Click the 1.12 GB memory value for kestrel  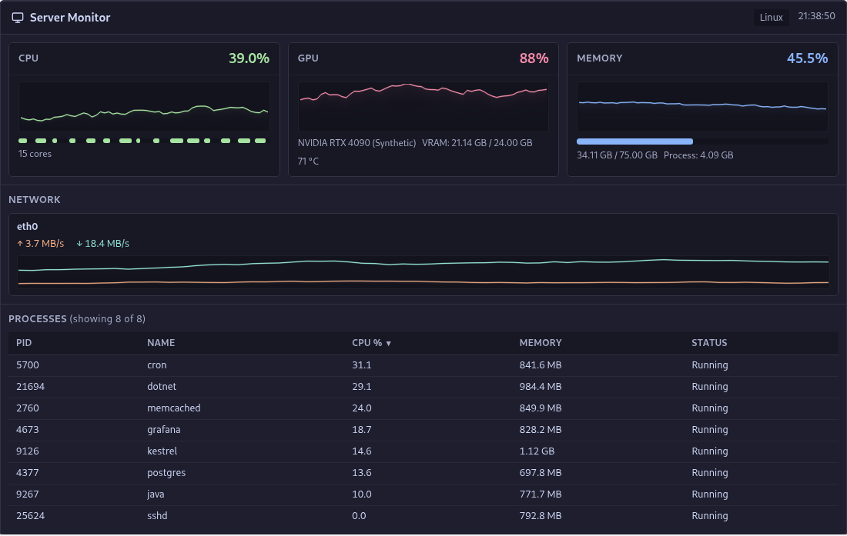coord(537,451)
